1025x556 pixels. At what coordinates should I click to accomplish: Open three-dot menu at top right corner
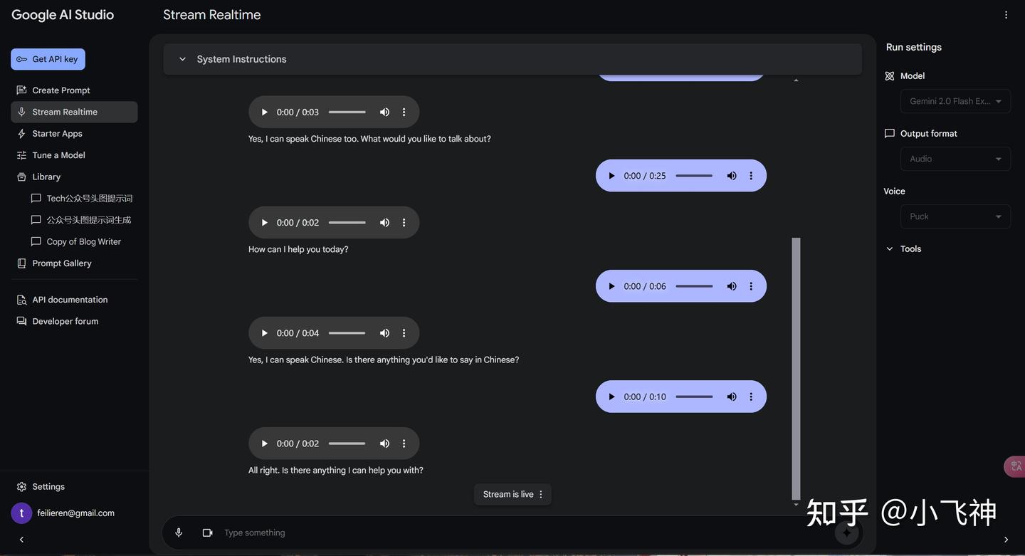(x=1006, y=15)
